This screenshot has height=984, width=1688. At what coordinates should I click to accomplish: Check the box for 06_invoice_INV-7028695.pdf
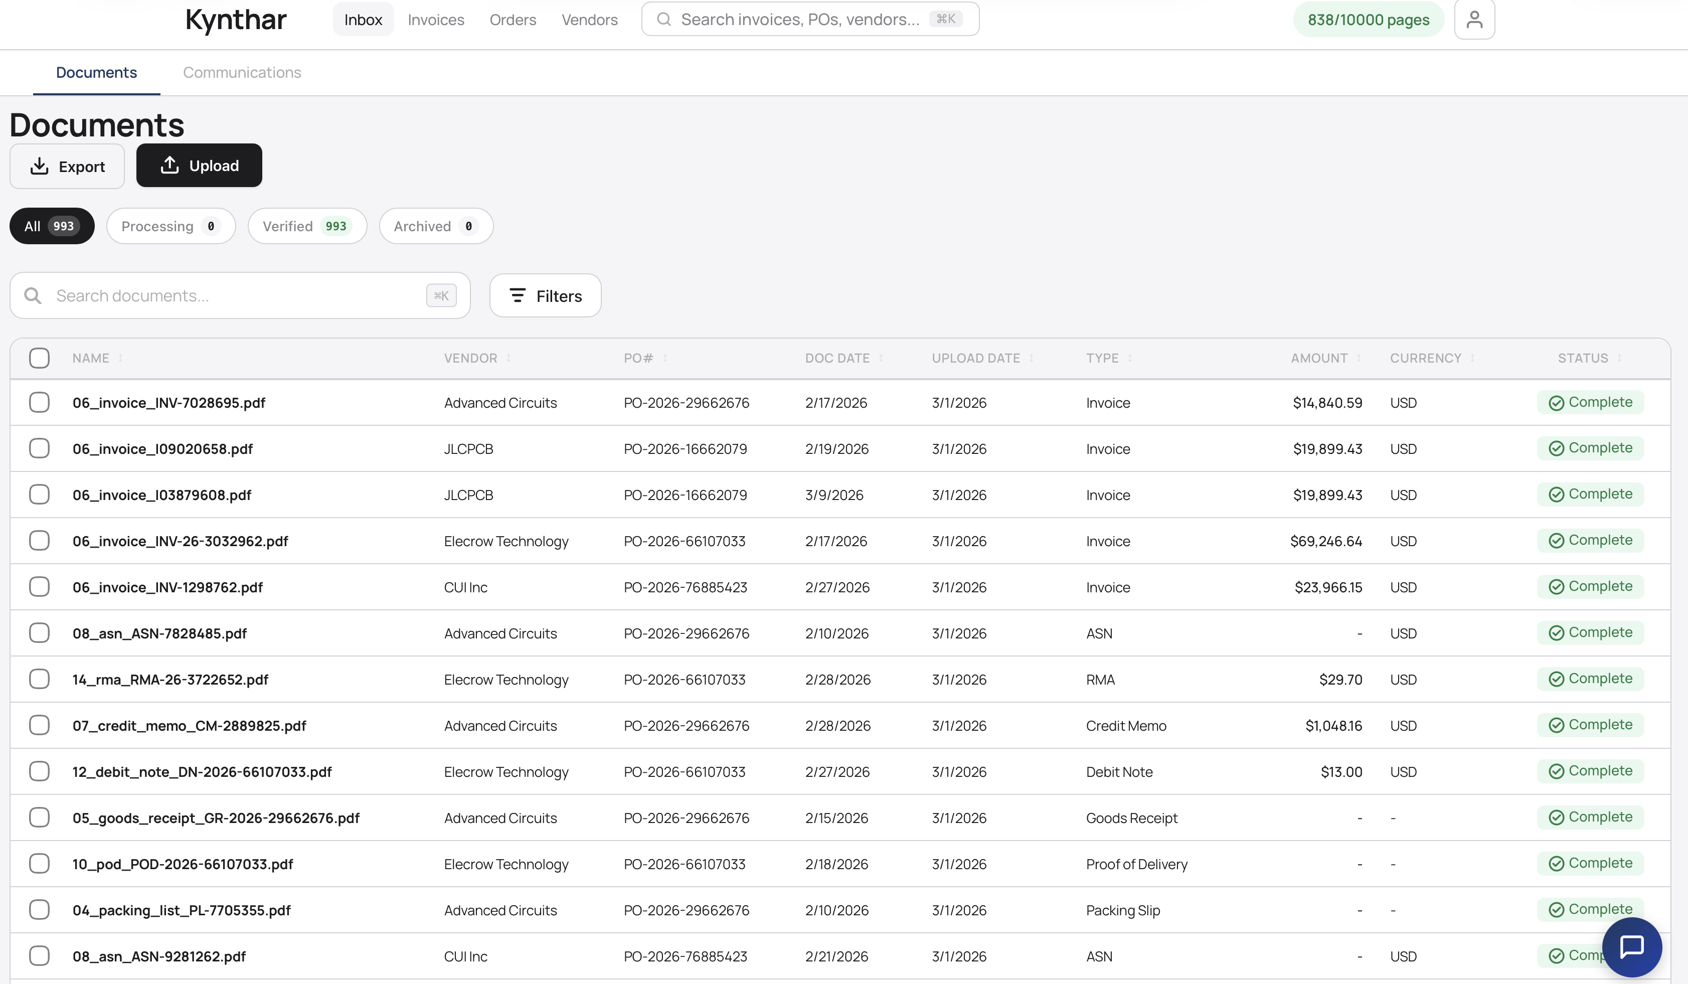click(40, 403)
